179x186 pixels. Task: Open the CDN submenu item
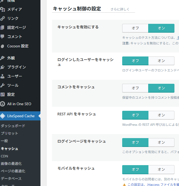coord(5,156)
